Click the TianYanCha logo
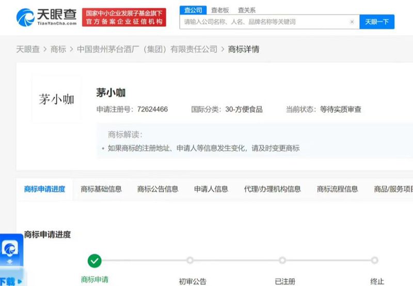The height and width of the screenshot is (286, 413). pos(46,17)
